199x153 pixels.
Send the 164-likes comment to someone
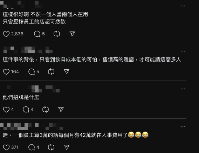(67, 72)
